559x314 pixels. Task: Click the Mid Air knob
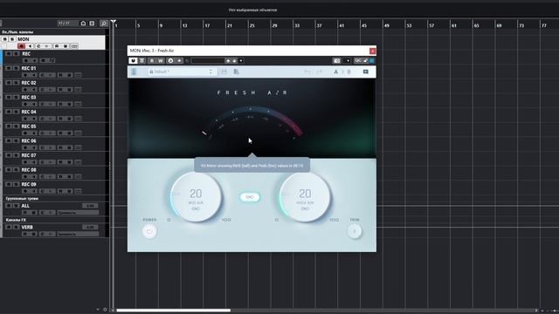196,196
